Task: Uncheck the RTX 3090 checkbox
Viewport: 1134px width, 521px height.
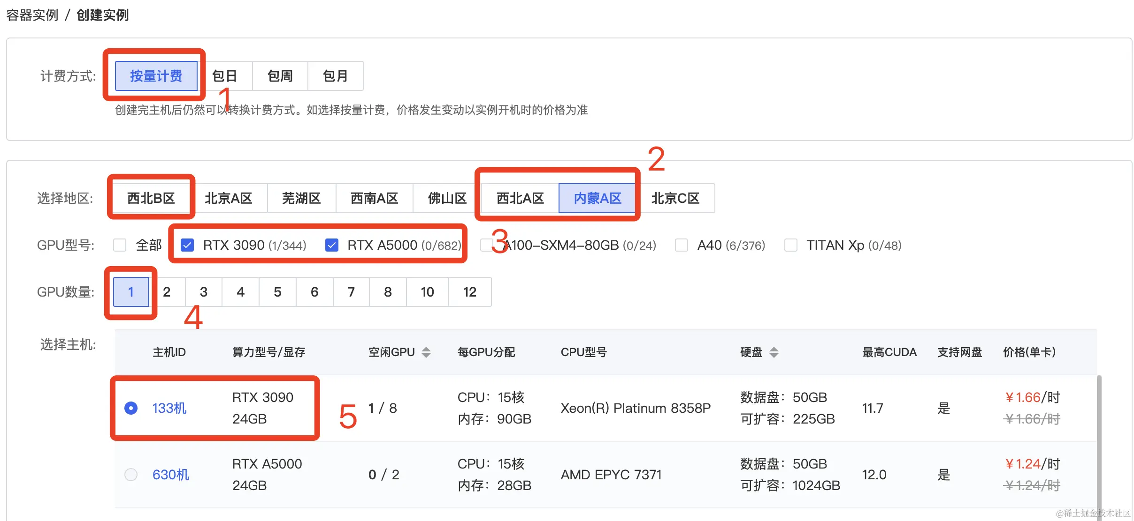Action: pyautogui.click(x=187, y=245)
